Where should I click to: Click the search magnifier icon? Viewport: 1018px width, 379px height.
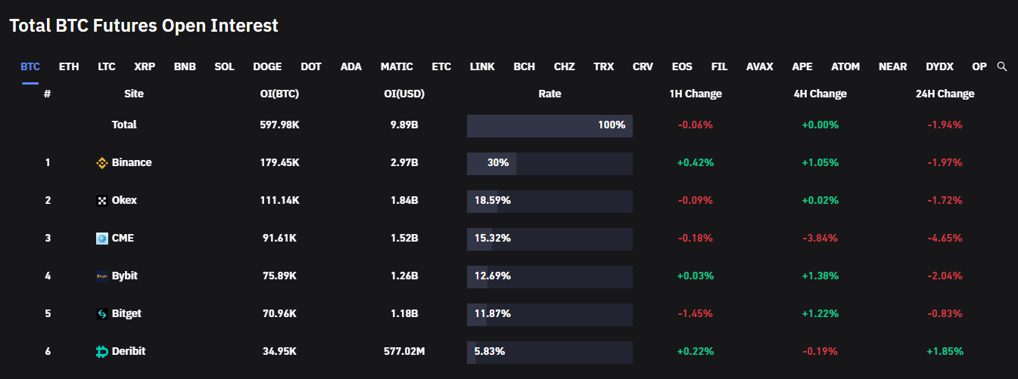[1002, 66]
